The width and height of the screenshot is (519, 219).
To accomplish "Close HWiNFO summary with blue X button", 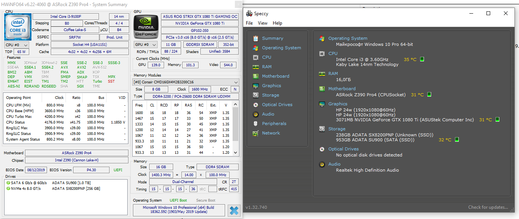I will (x=234, y=211).
